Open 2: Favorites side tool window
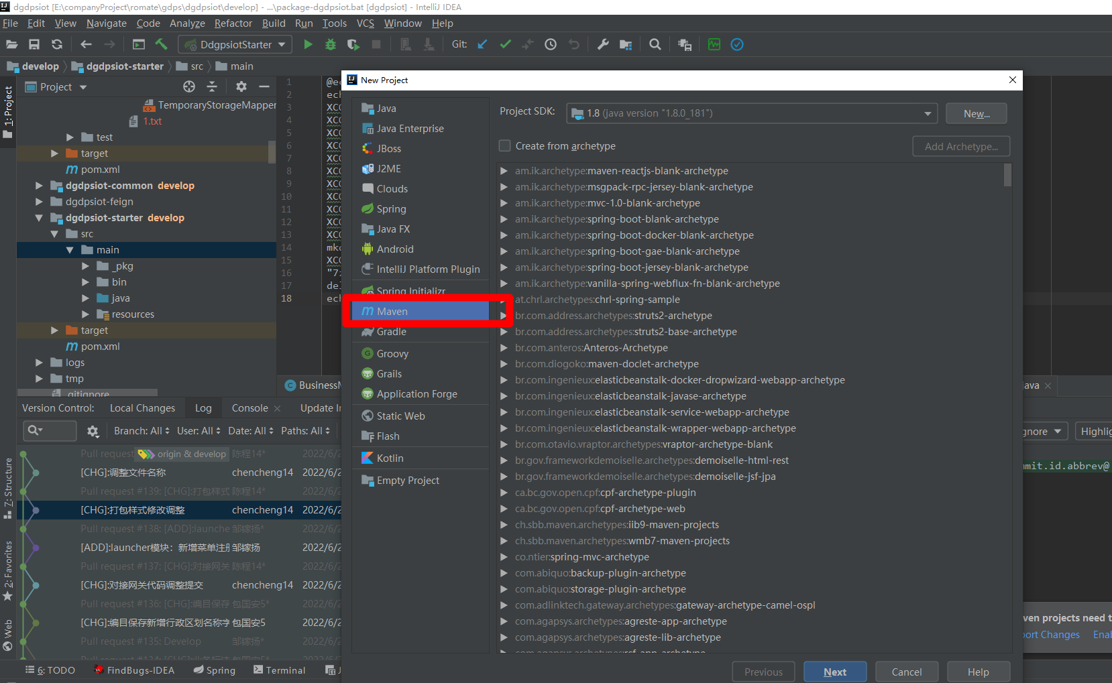 click(8, 570)
